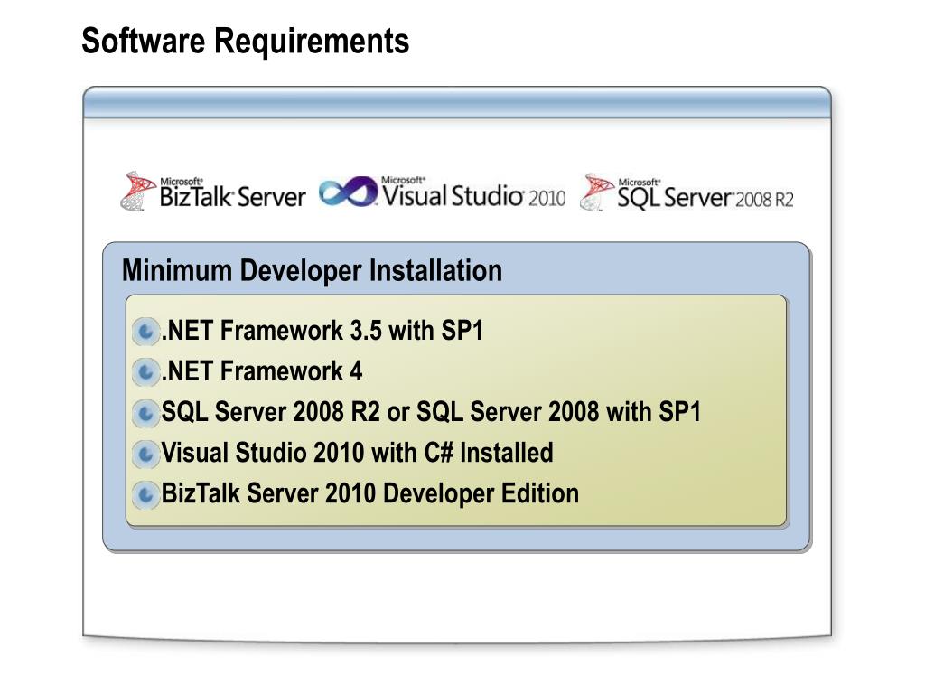Click the bullet beside SQL Server 2008 R2 line
925x694 pixels.
(145, 412)
